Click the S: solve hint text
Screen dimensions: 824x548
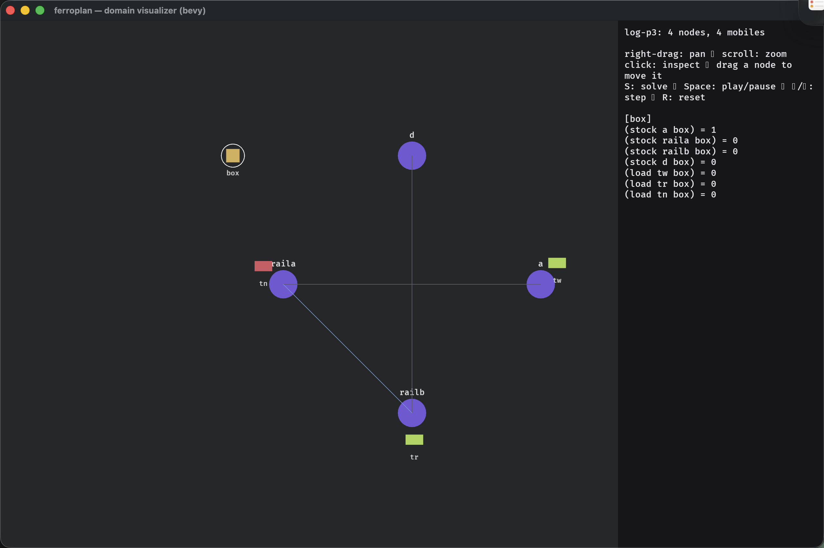tap(646, 86)
